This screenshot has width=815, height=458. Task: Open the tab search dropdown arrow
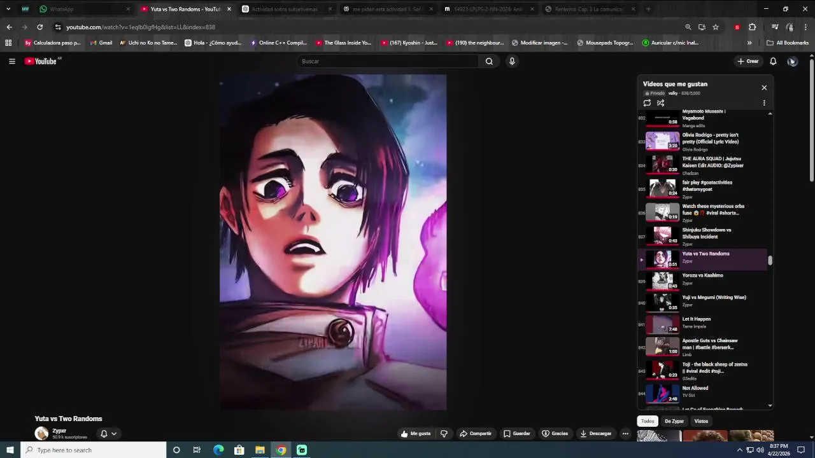point(8,9)
